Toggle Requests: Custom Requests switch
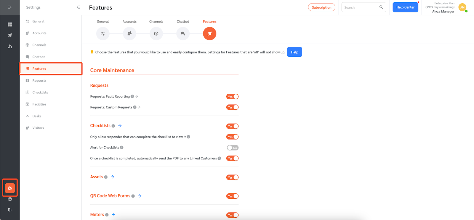Image resolution: width=474 pixels, height=220 pixels. point(232,107)
